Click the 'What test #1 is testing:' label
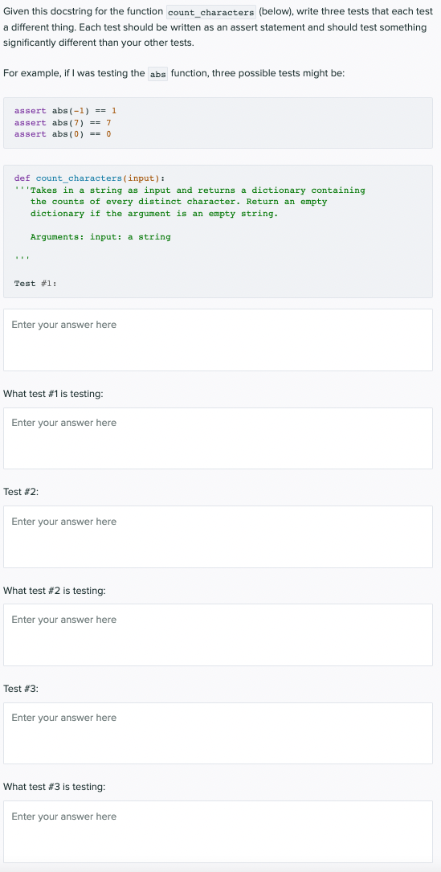 (x=53, y=394)
